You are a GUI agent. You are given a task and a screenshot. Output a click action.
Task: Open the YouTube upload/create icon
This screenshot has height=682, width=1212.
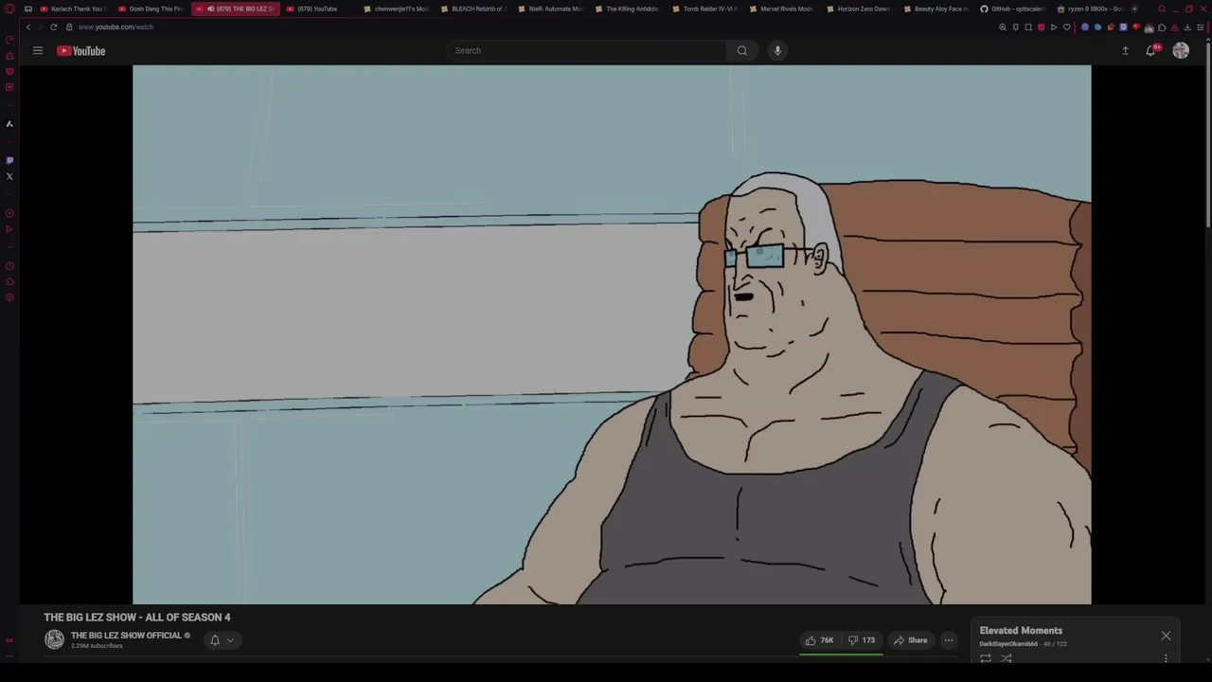point(1125,50)
